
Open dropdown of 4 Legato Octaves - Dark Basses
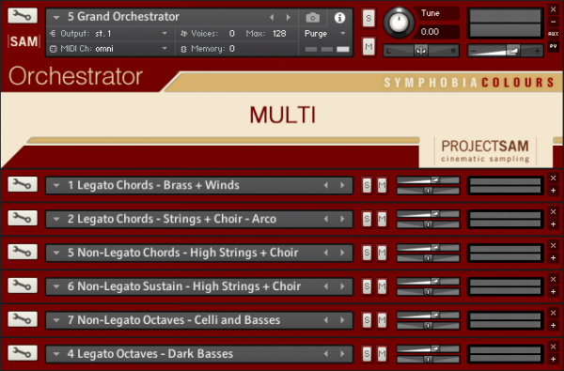point(56,354)
